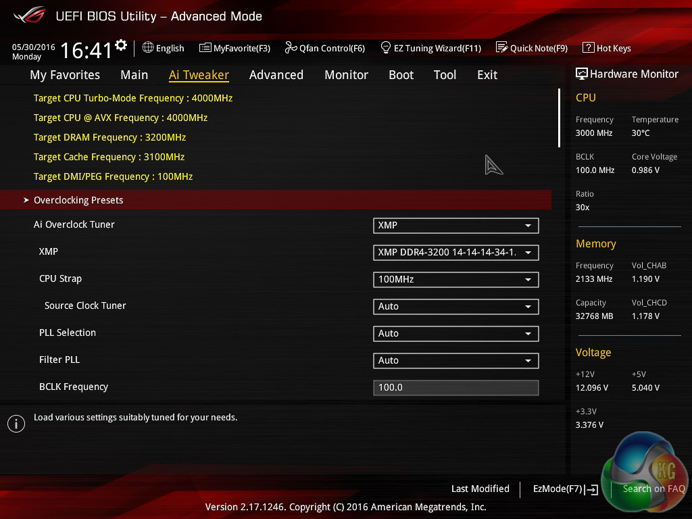Click Last Modified button
Image resolution: width=692 pixels, height=519 pixels.
coord(480,489)
